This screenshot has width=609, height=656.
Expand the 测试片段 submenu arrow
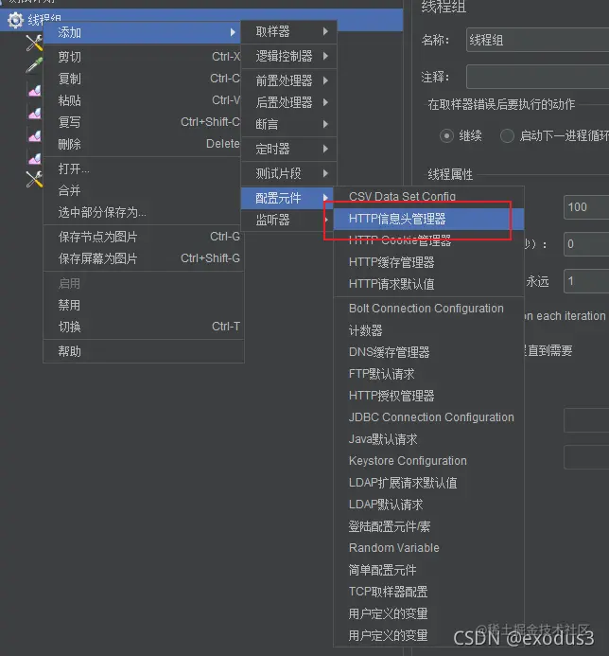pyautogui.click(x=325, y=173)
